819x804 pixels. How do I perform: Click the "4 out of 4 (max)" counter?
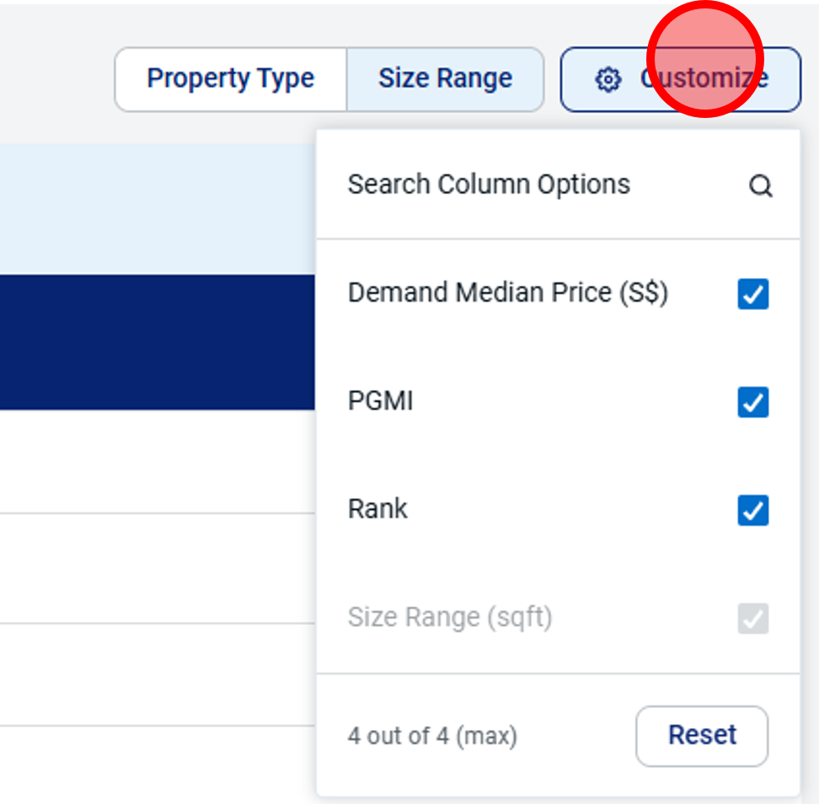click(x=432, y=736)
